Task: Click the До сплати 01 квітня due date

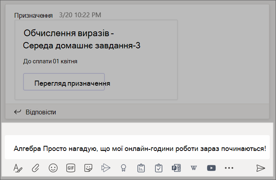Action: pos(50,61)
